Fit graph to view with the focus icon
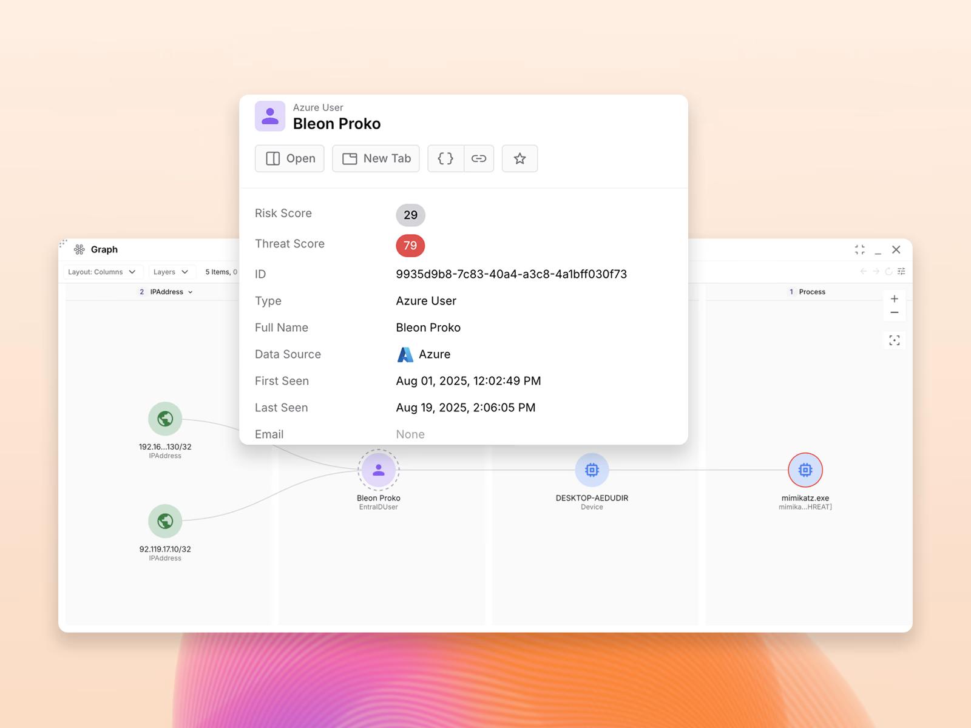Image resolution: width=971 pixels, height=728 pixels. tap(895, 340)
